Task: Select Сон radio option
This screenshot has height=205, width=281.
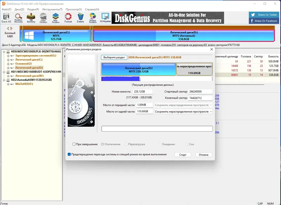Action: pos(187,144)
